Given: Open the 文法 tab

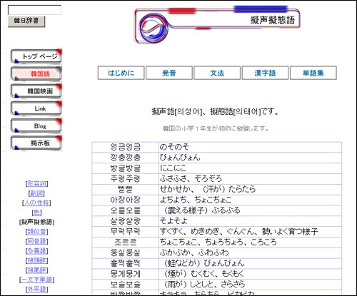Looking at the screenshot, I should pos(217,73).
